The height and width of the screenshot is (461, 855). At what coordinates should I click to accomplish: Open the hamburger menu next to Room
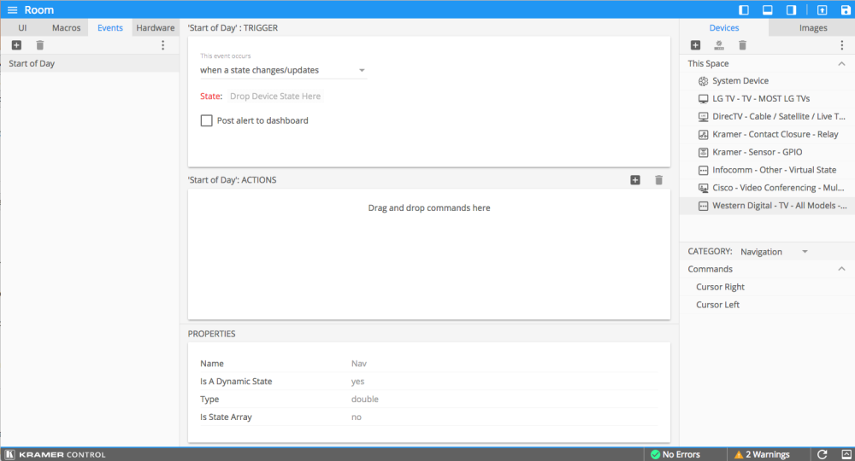point(12,9)
